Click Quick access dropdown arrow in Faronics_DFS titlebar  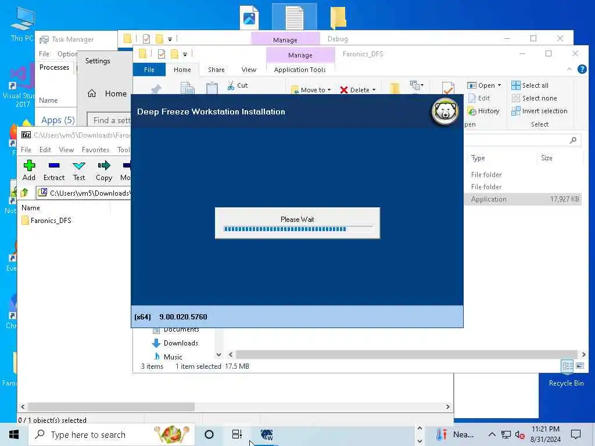(x=185, y=55)
